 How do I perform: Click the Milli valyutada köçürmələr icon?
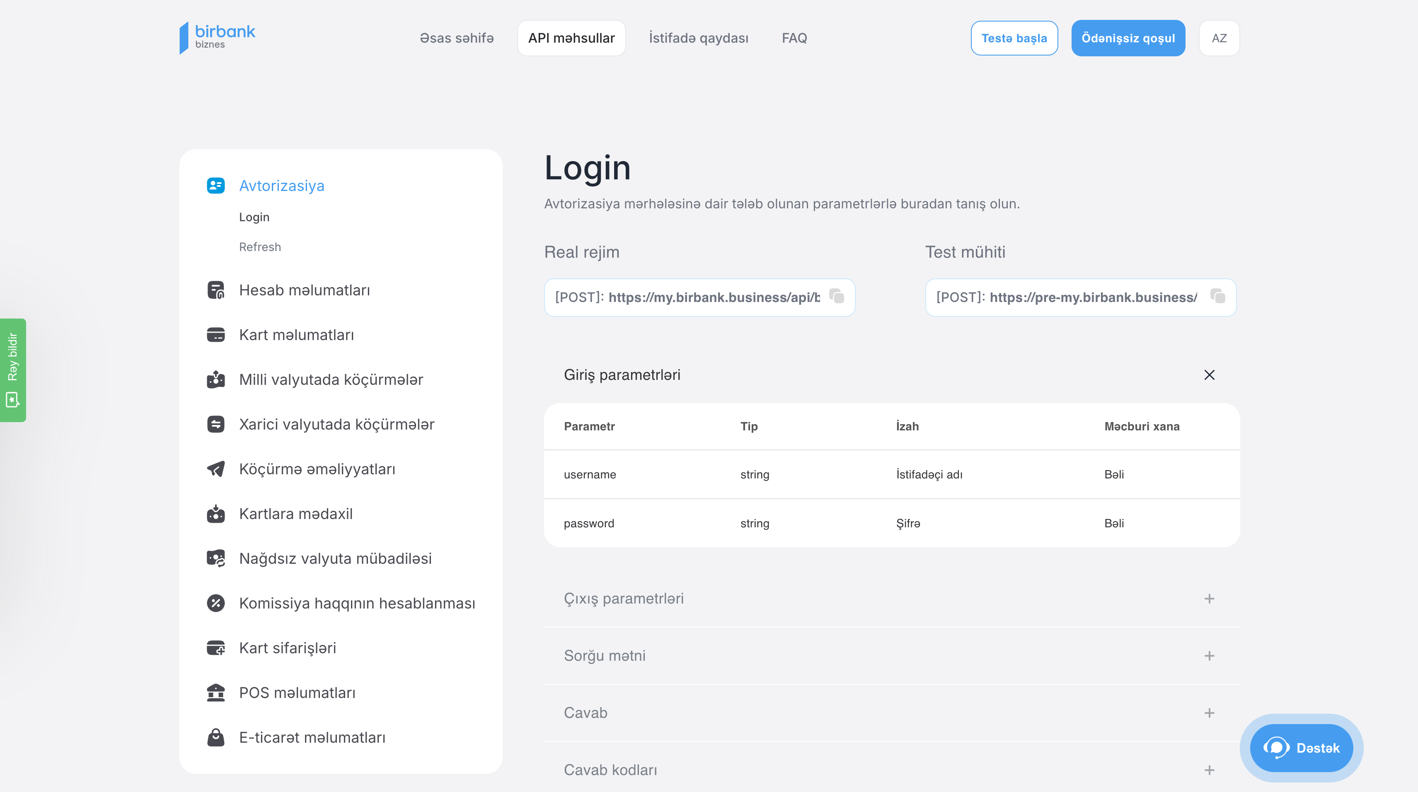216,379
